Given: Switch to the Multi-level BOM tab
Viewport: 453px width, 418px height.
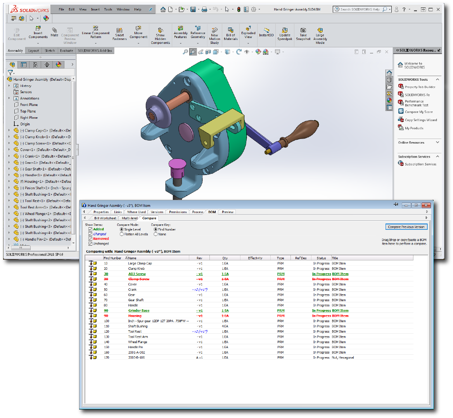Looking at the screenshot, I should click(130, 218).
